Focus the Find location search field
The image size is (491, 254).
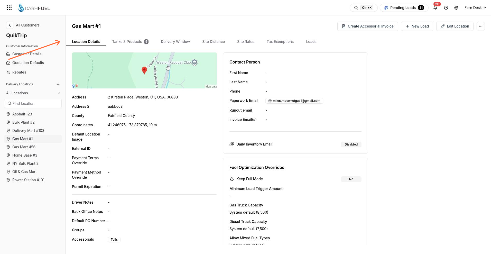(x=33, y=103)
